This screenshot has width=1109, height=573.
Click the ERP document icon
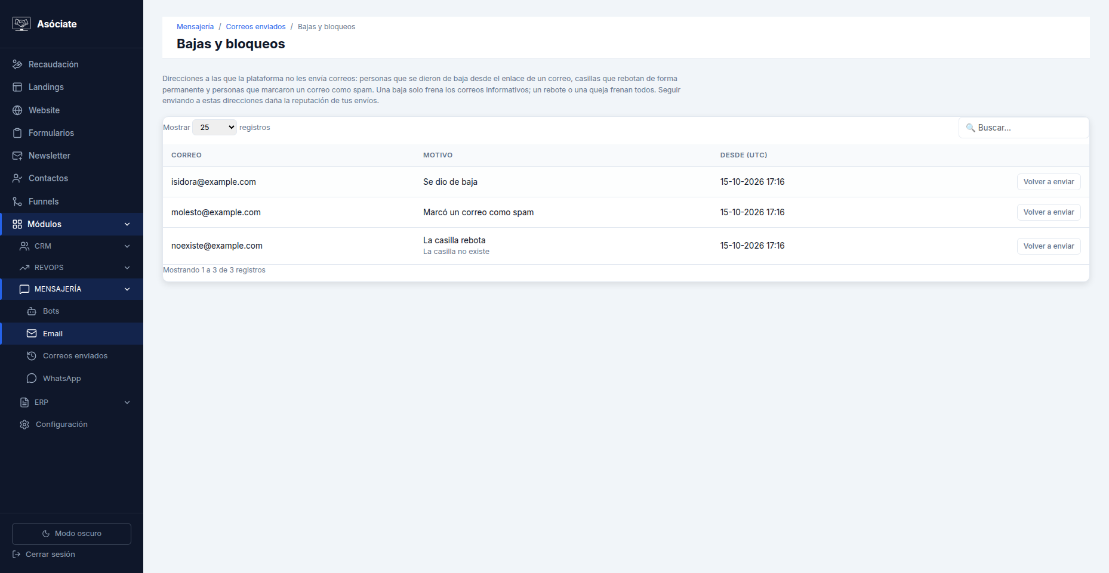pos(24,402)
